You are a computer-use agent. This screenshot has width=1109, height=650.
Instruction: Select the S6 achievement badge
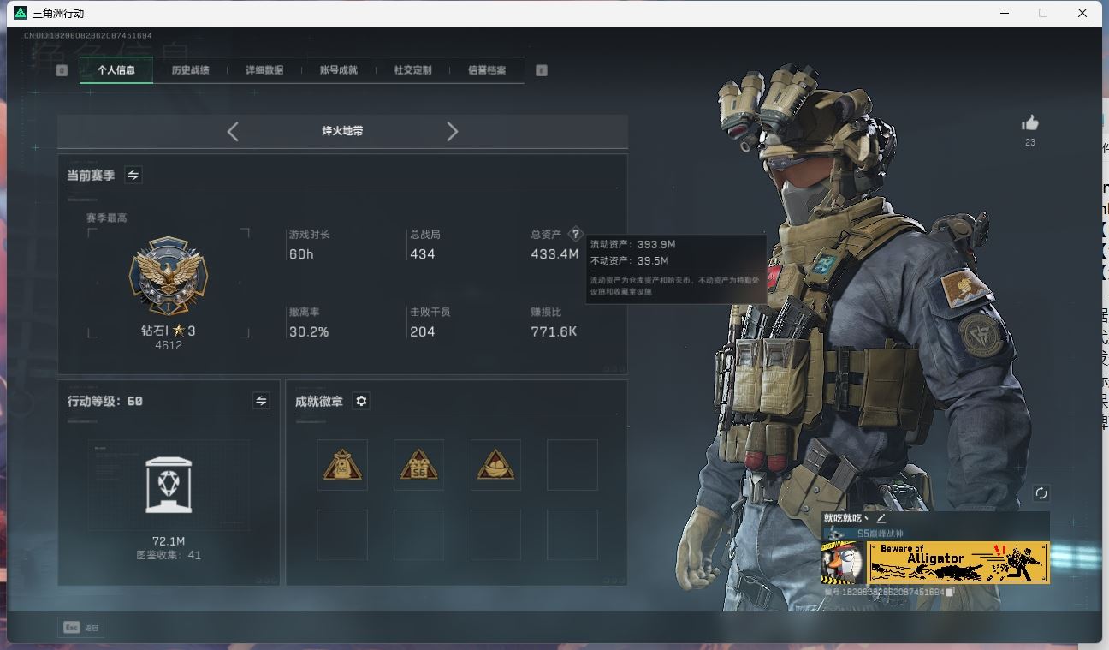[418, 465]
